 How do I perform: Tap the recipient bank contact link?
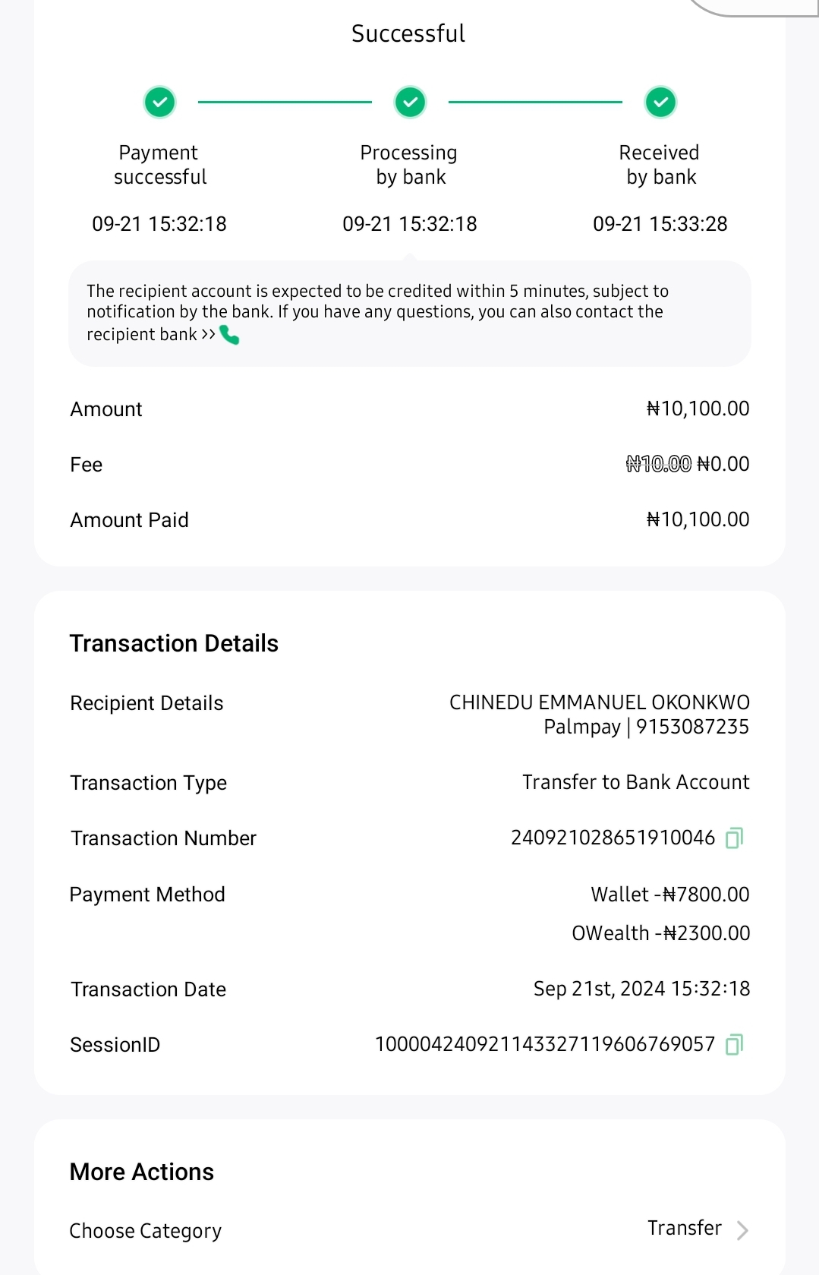tap(150, 335)
